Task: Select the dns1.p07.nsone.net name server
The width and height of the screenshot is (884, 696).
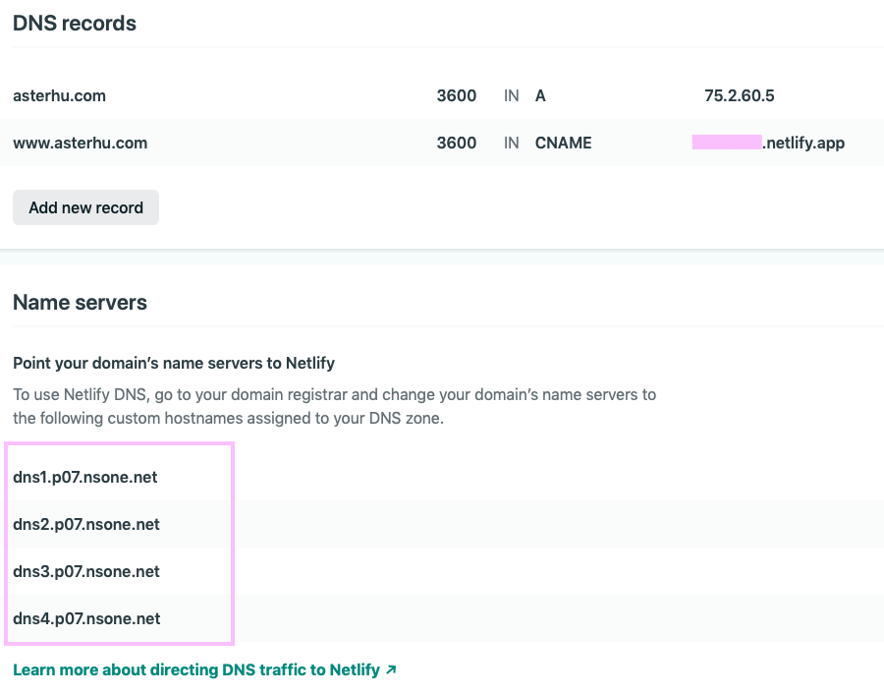Action: (85, 478)
